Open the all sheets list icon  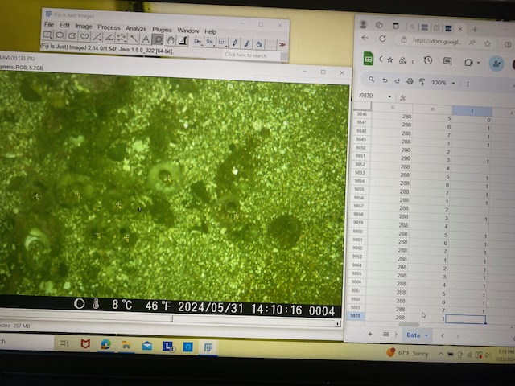coord(385,335)
